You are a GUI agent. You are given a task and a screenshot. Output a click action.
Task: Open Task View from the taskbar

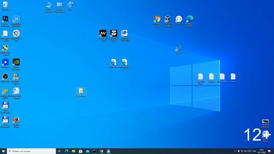point(59,151)
